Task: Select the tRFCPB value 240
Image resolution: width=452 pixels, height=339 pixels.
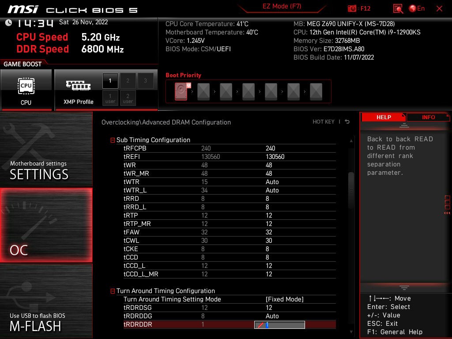Action: click(x=271, y=148)
